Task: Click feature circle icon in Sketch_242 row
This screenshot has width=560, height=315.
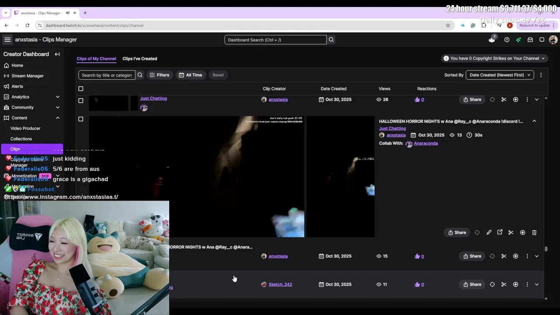Action: coord(492,284)
